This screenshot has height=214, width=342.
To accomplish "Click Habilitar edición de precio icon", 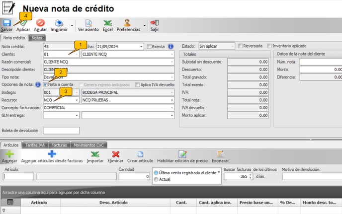I will 182,154.
